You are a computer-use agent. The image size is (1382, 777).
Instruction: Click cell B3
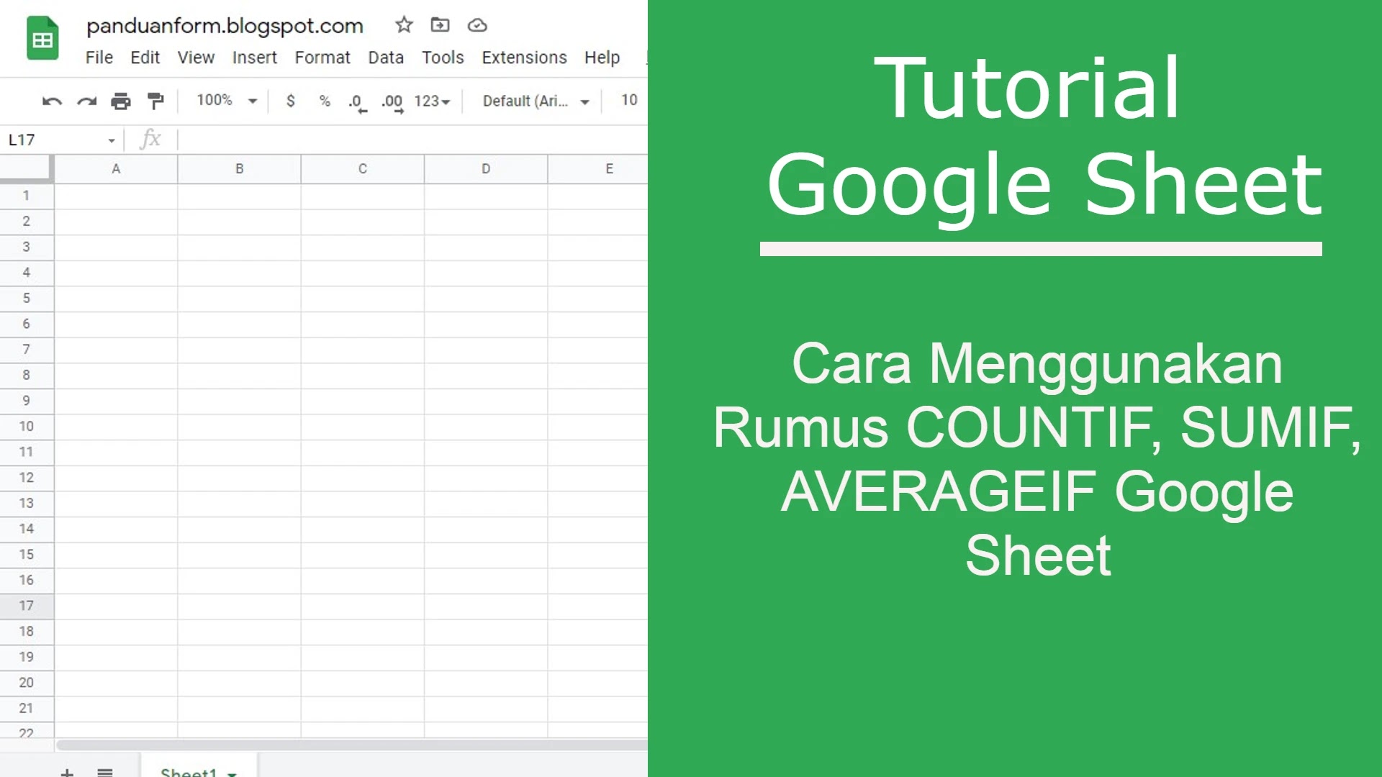coord(239,247)
